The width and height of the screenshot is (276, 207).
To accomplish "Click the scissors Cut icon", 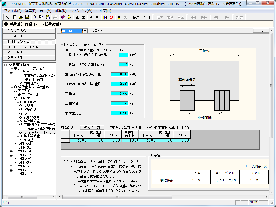I will point(35,17).
